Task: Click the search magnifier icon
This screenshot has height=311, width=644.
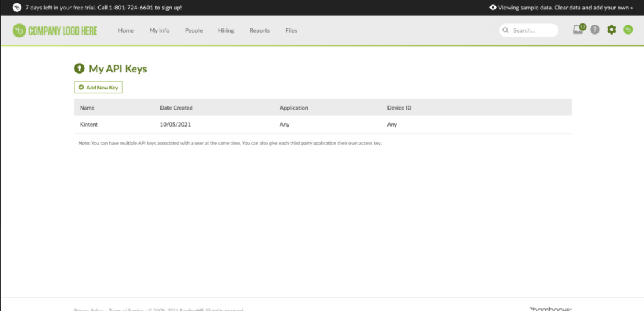Action: coord(506,30)
